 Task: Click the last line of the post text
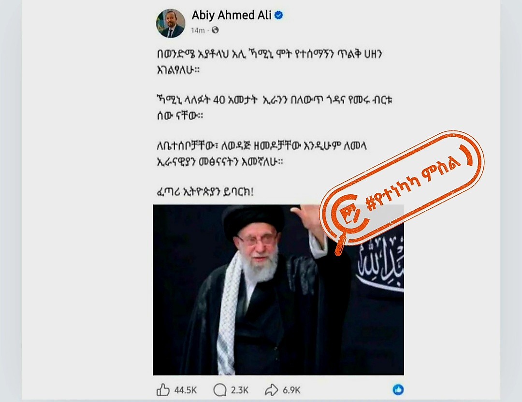pos(205,192)
